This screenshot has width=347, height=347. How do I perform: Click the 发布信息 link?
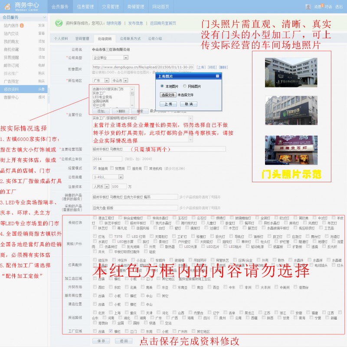(136, 23)
